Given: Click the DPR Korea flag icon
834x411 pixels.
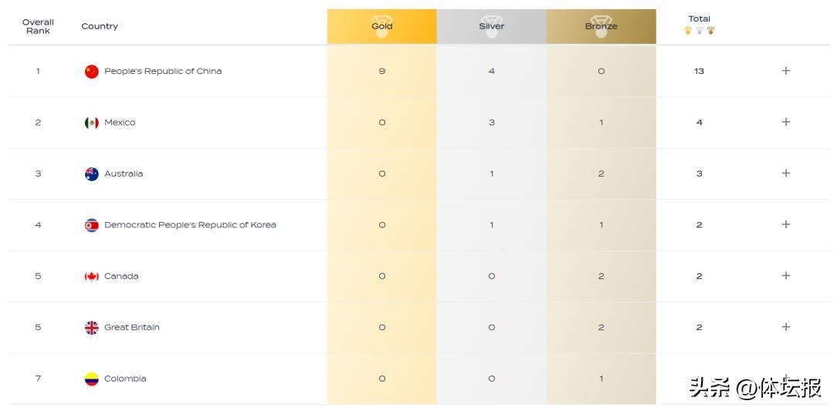Looking at the screenshot, I should [x=92, y=225].
